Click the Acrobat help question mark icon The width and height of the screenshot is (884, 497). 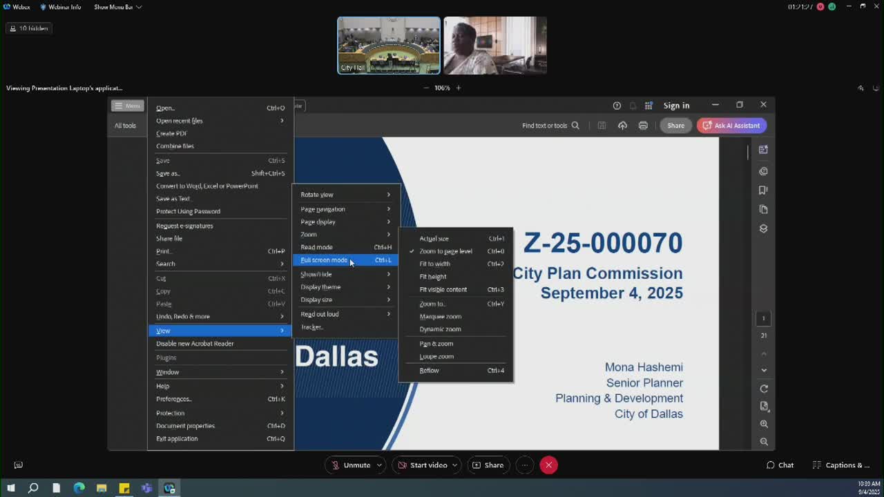(x=617, y=106)
